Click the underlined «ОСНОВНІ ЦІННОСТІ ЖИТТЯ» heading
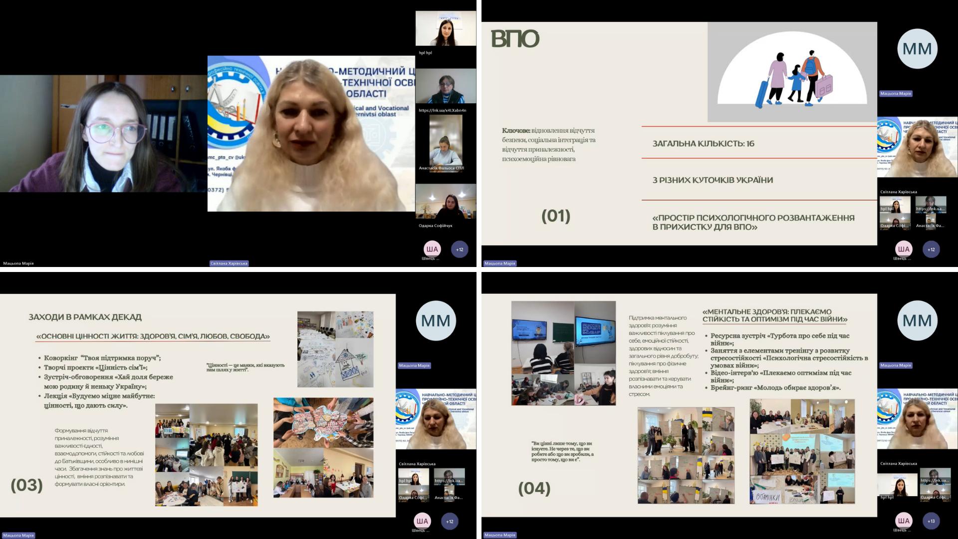This screenshot has width=958, height=539. (x=153, y=336)
